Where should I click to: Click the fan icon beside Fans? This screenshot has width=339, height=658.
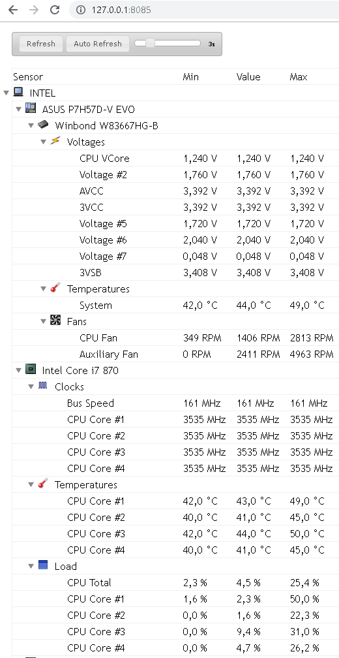[55, 320]
